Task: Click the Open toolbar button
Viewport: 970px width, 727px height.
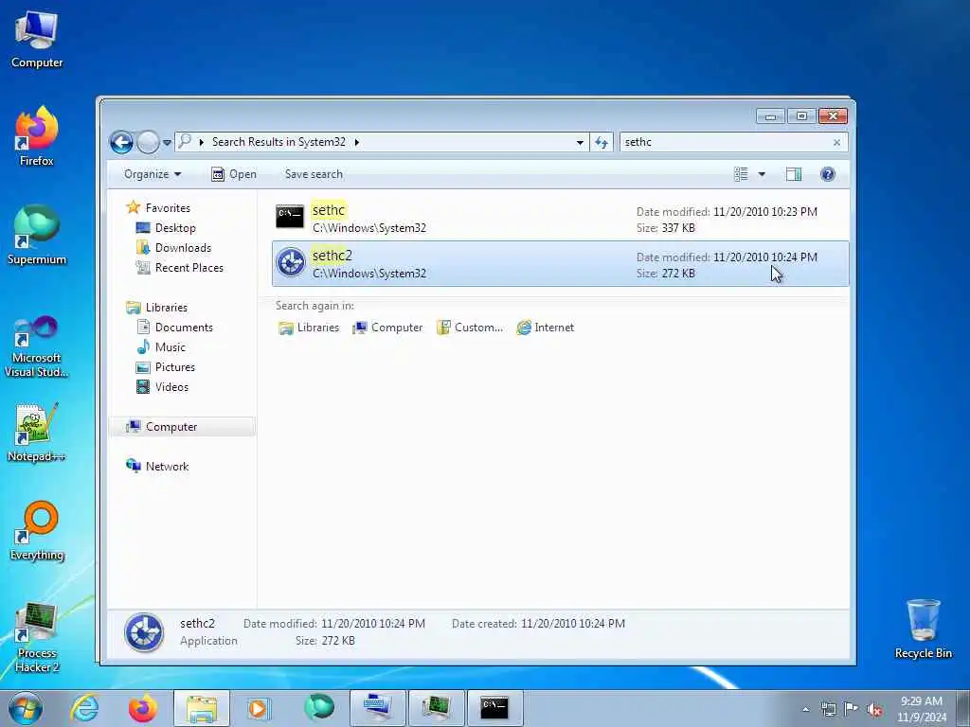Action: pyautogui.click(x=234, y=174)
